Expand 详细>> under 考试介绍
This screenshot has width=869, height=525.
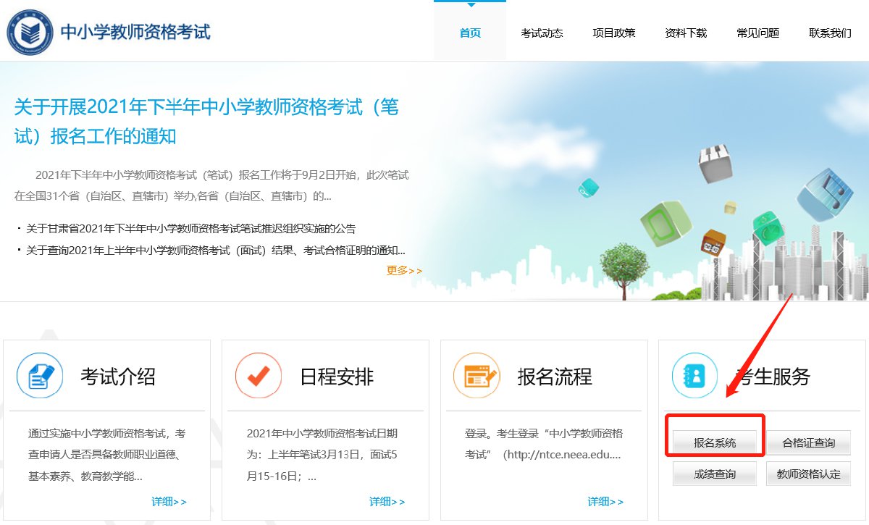(x=169, y=501)
